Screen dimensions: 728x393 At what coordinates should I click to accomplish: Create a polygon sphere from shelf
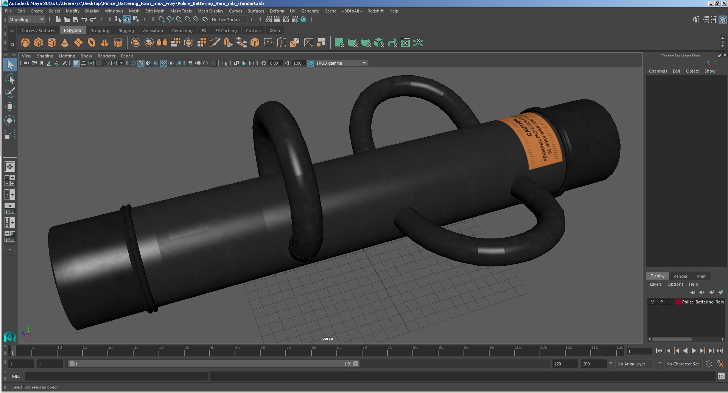tap(25, 43)
